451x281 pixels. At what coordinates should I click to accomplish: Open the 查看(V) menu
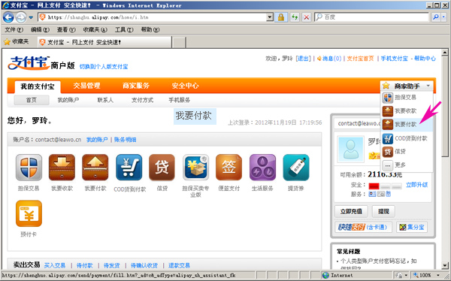(66, 29)
